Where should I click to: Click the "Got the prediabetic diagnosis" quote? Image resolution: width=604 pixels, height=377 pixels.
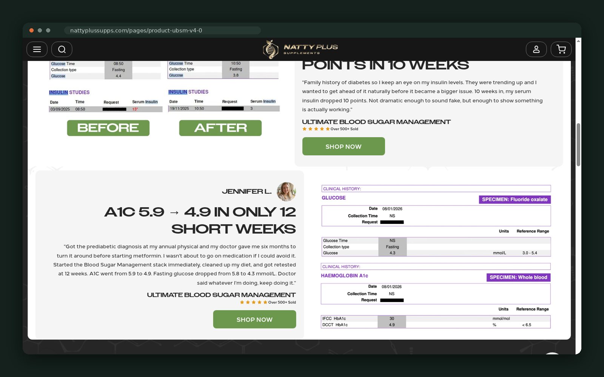pyautogui.click(x=174, y=265)
